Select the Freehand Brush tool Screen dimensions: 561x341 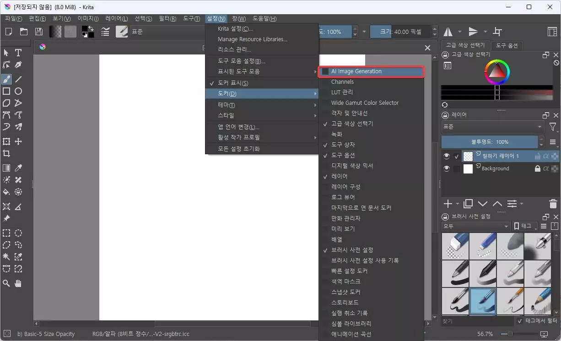tap(6, 79)
